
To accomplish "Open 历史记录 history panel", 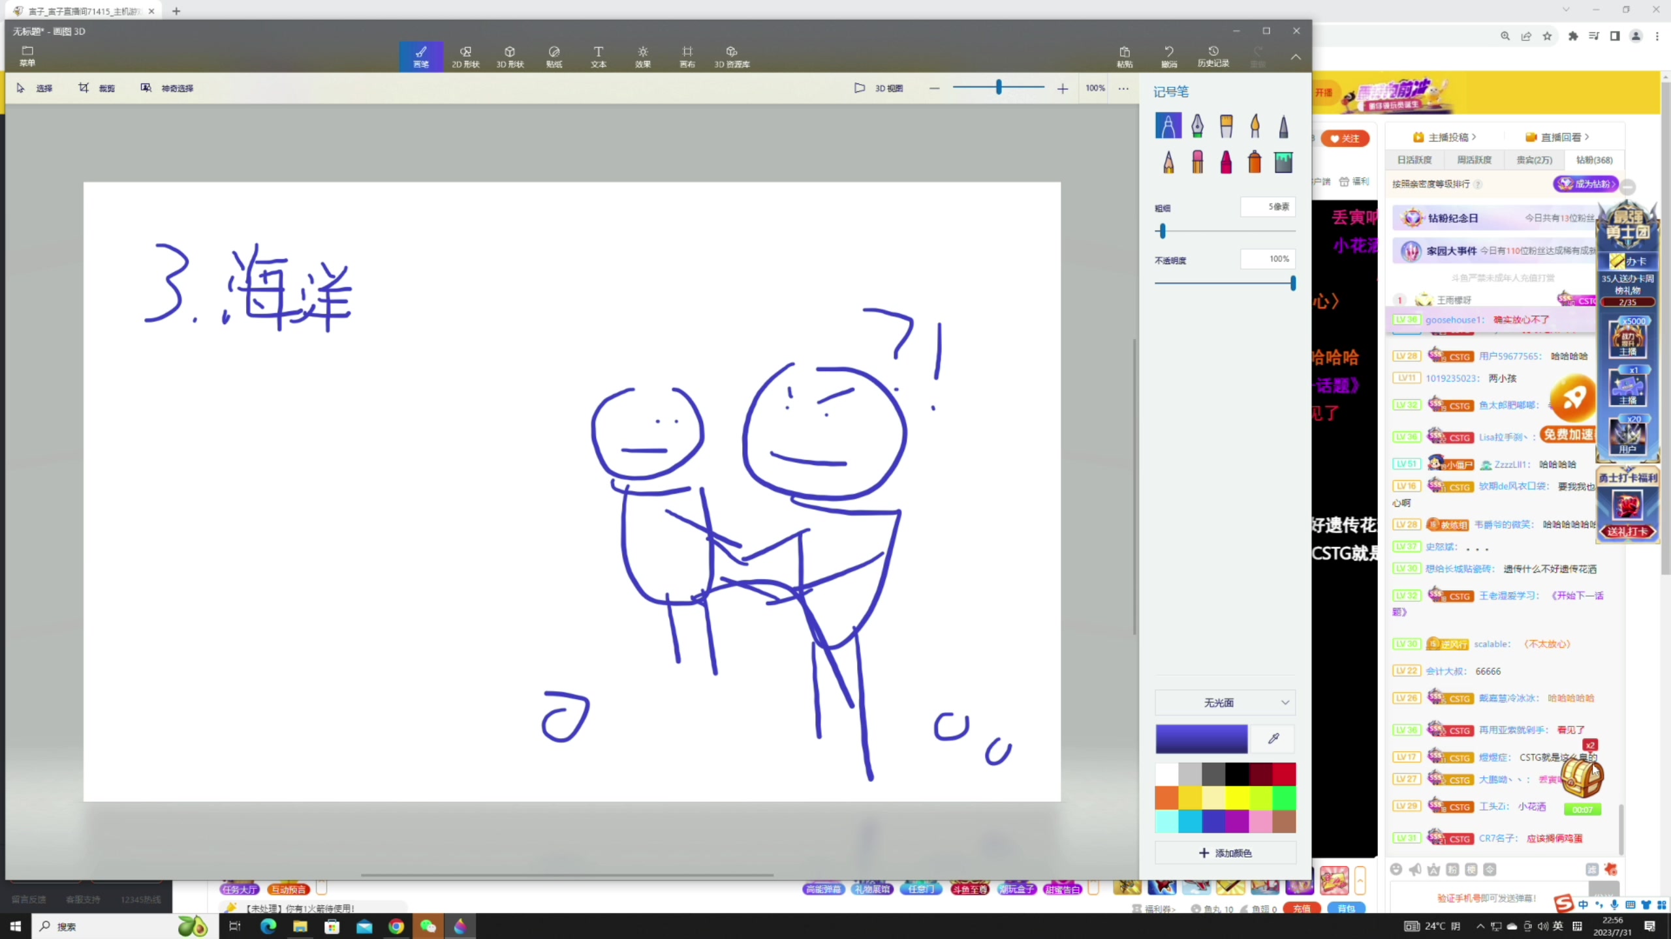I will [1213, 57].
